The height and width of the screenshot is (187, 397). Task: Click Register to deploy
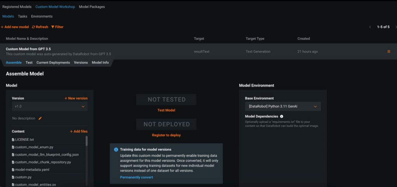166,135
